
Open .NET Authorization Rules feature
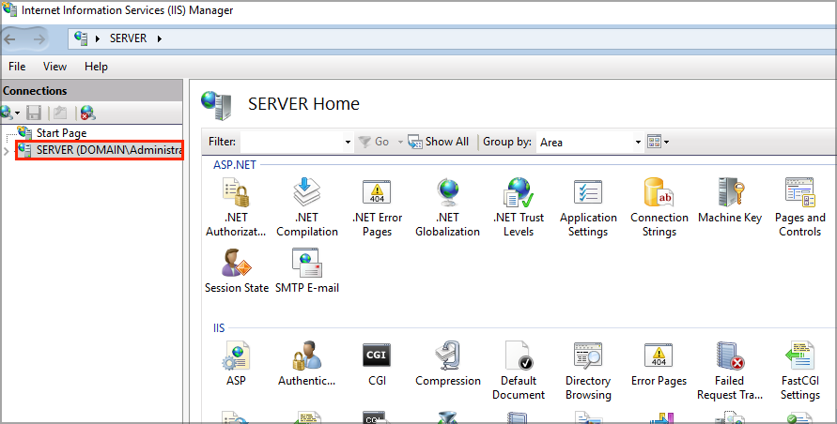pos(236,207)
